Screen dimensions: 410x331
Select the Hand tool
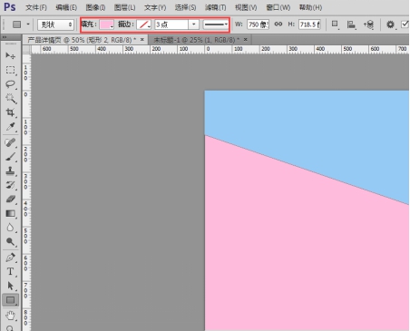(x=11, y=316)
